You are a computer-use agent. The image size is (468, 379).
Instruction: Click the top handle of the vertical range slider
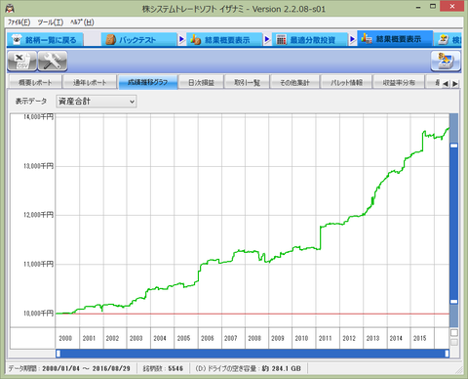454,146
